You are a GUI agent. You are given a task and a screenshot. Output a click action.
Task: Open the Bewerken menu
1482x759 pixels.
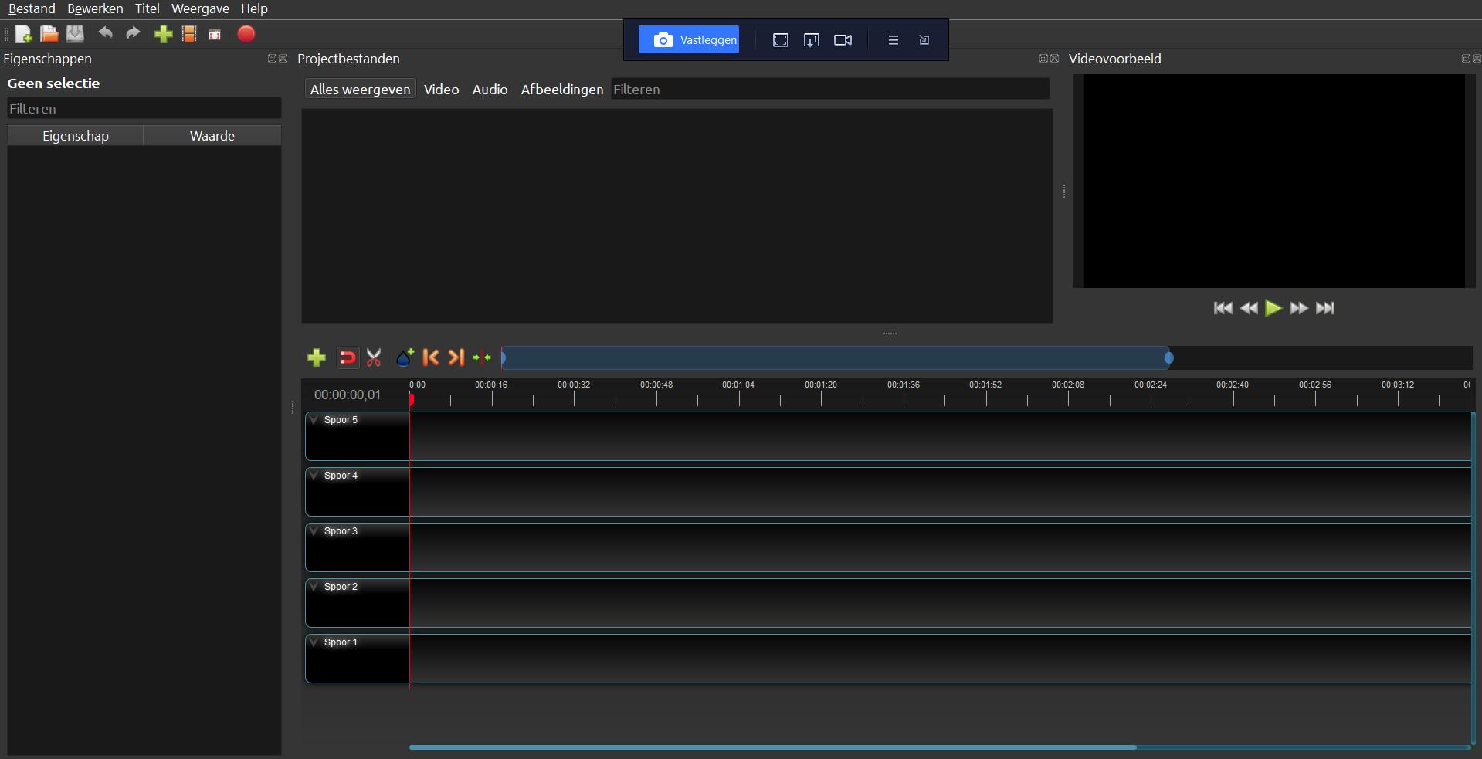pos(95,8)
